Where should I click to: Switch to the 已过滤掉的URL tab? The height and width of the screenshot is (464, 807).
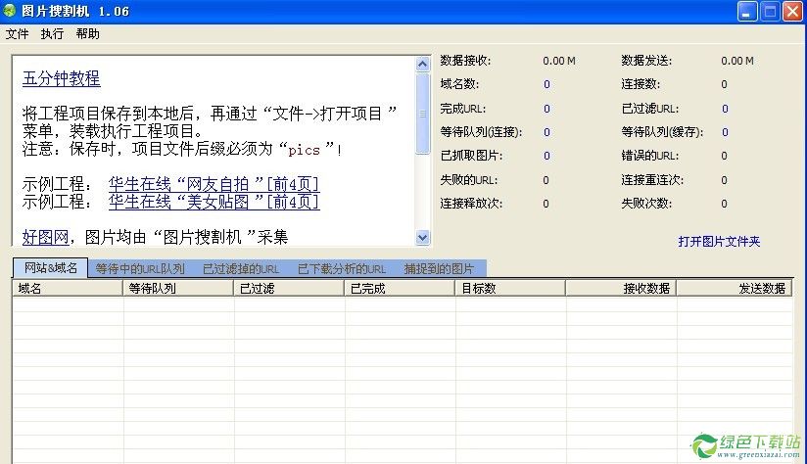pos(240,268)
